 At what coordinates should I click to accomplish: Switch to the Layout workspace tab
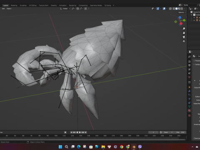click(6, 5)
